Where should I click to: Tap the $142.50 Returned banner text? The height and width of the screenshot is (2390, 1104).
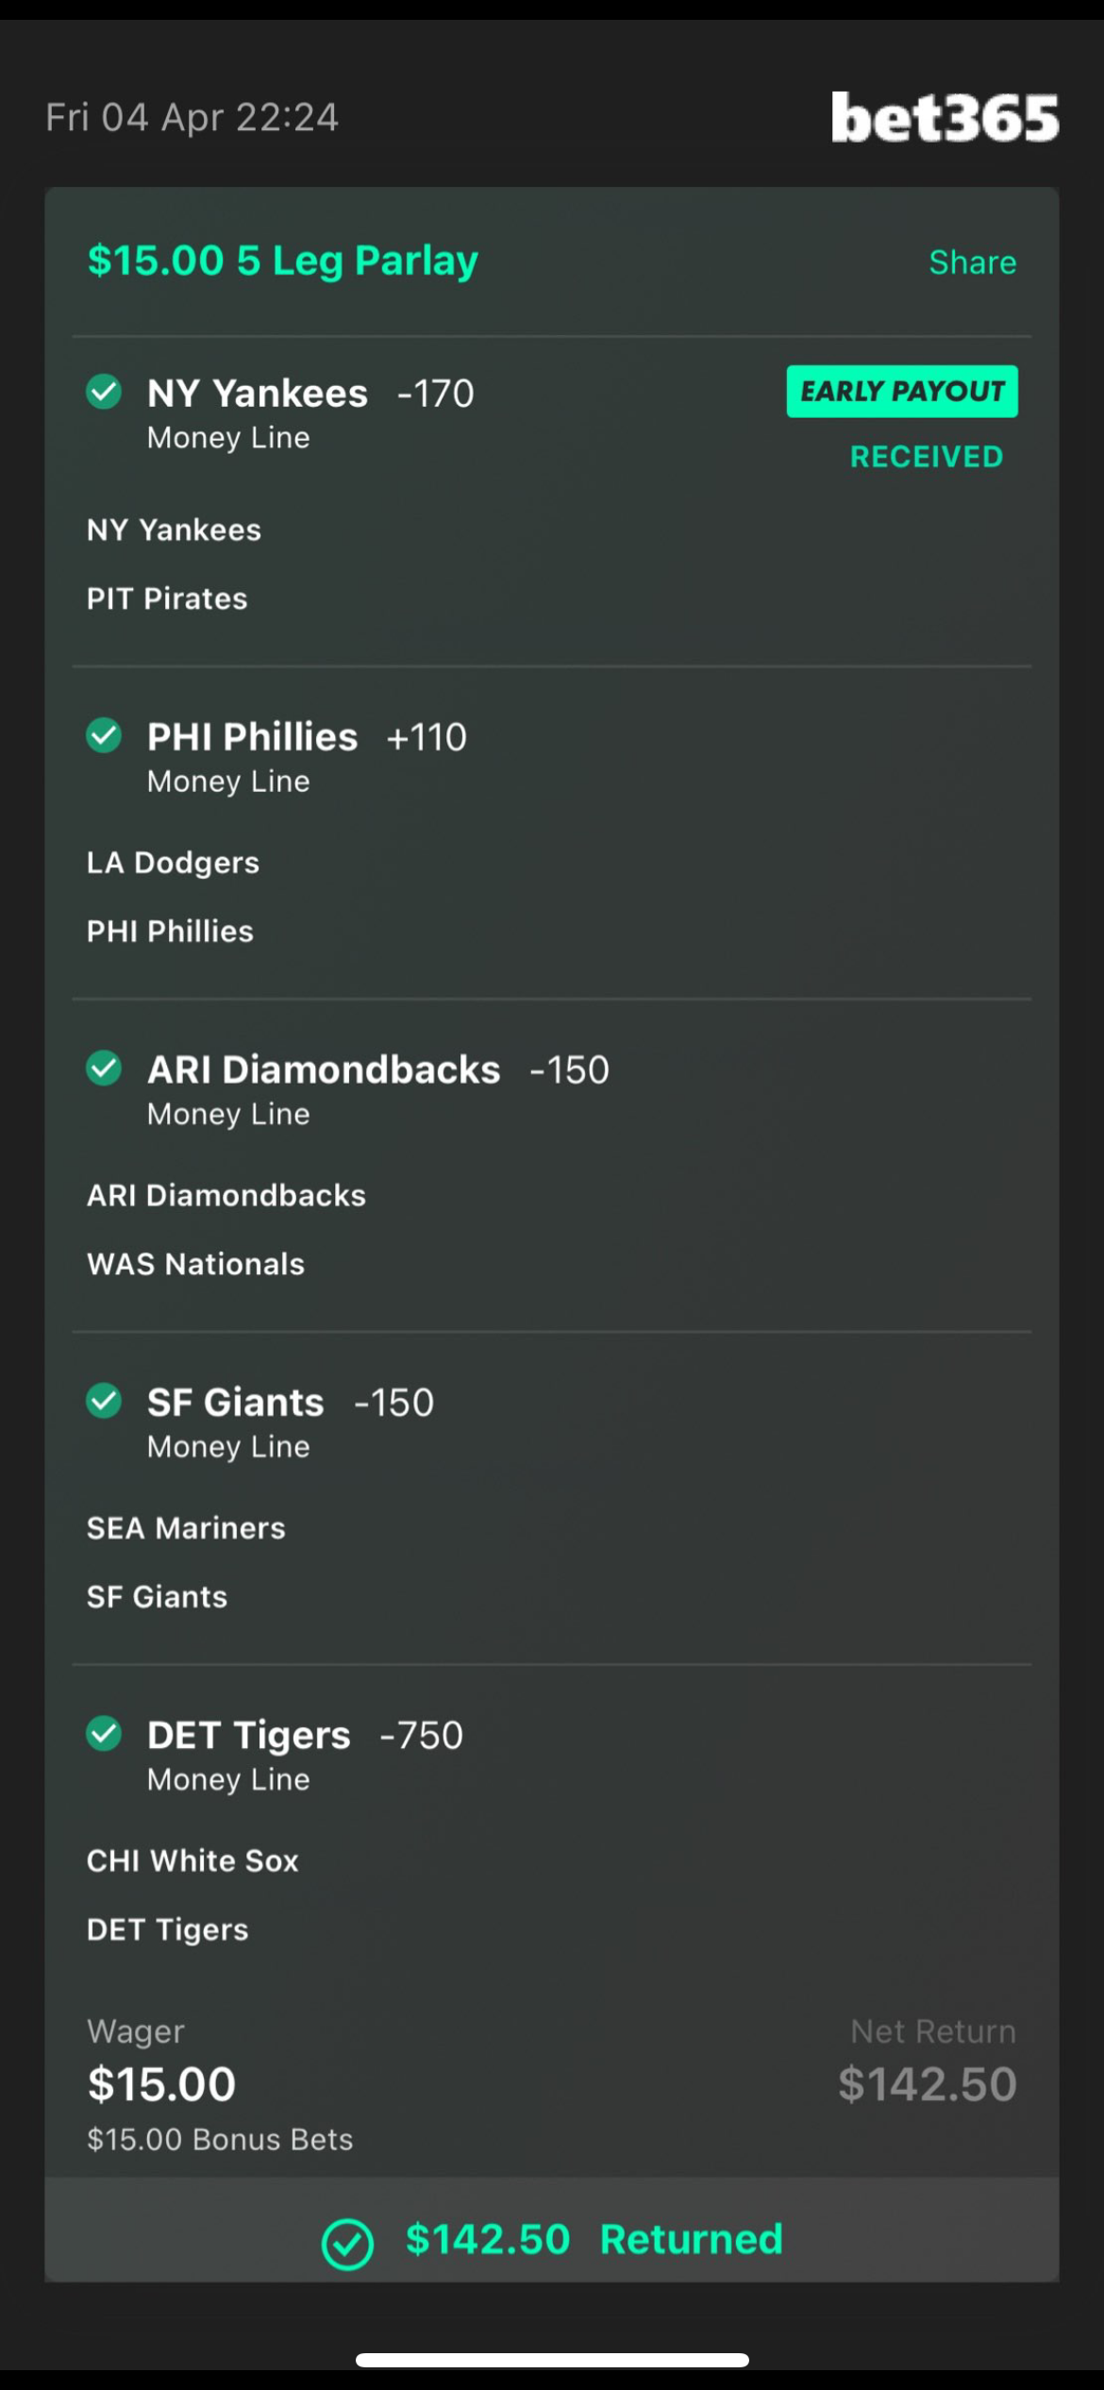point(594,2239)
